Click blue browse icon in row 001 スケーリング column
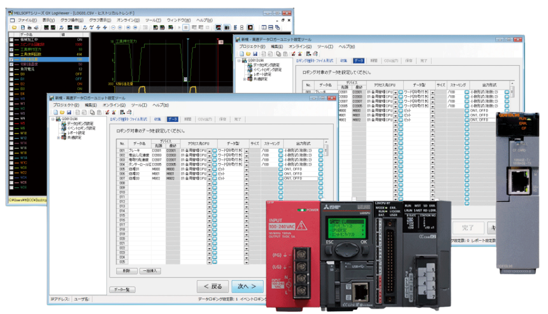Viewport: 548px width, 314px height. click(281, 150)
